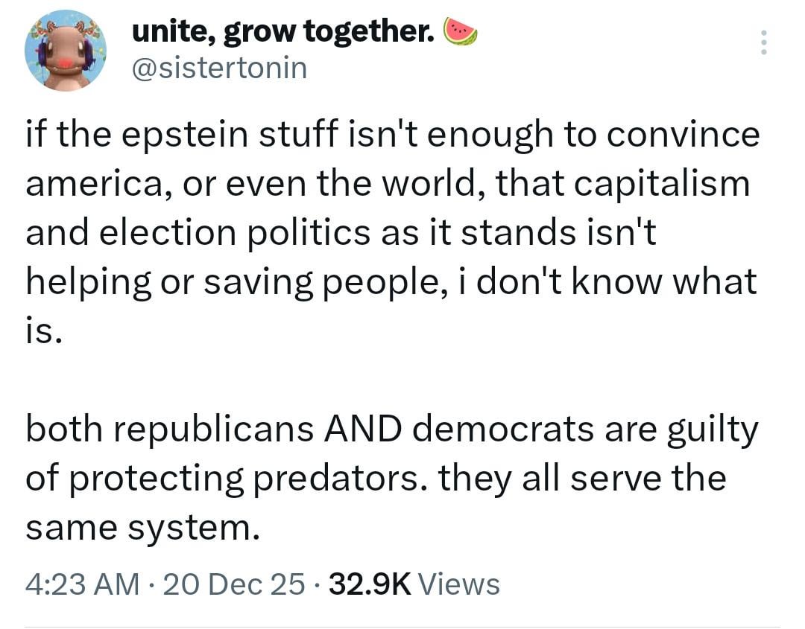Viewport: 805px width, 629px height.
Task: Select the 20 Dec 25 post date
Action: (x=234, y=584)
